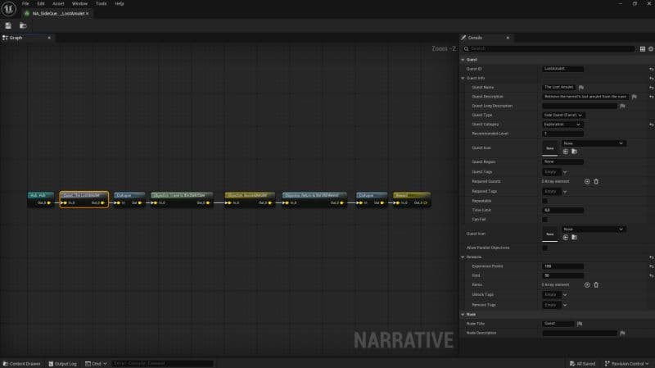Viewport: 655px width, 368px height.
Task: Click the Details search field
Action: click(x=549, y=49)
